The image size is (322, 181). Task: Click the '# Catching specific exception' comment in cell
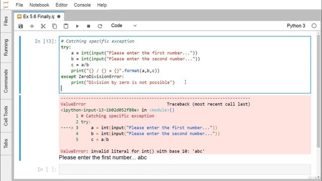(x=98, y=41)
